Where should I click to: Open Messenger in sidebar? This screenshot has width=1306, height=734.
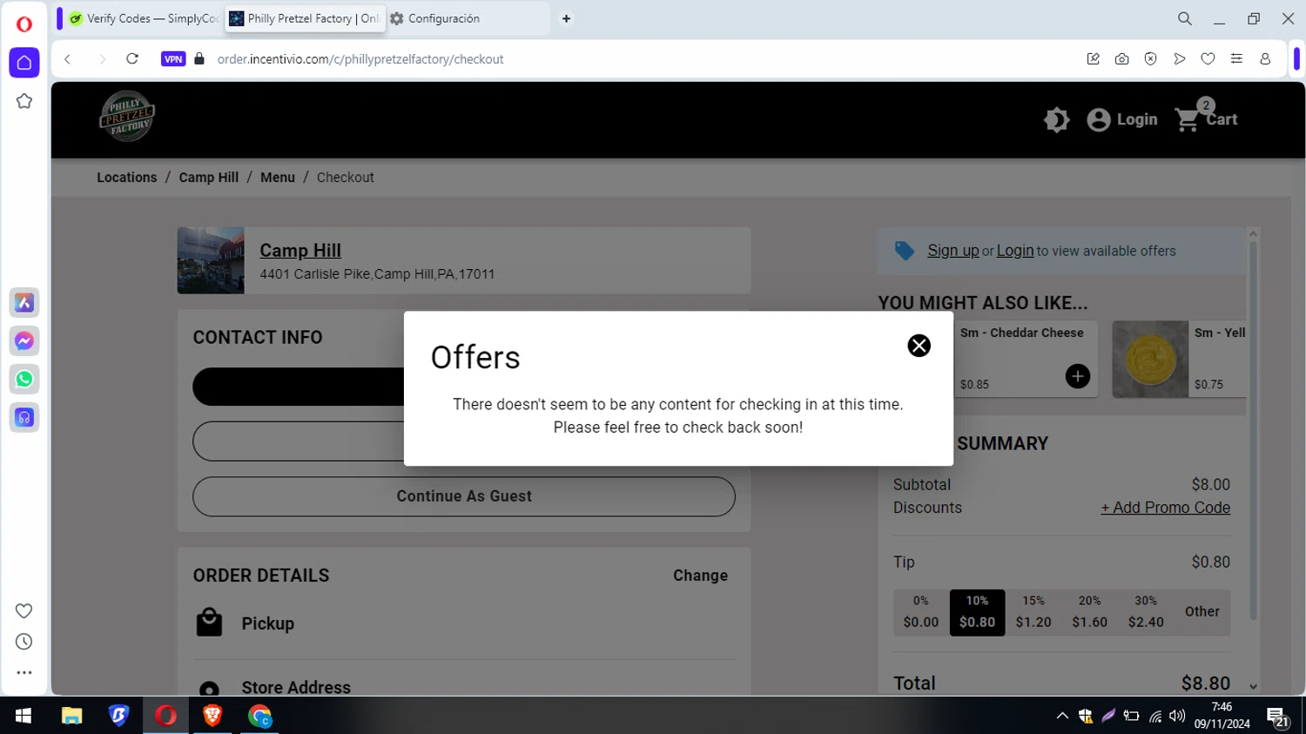tap(24, 341)
